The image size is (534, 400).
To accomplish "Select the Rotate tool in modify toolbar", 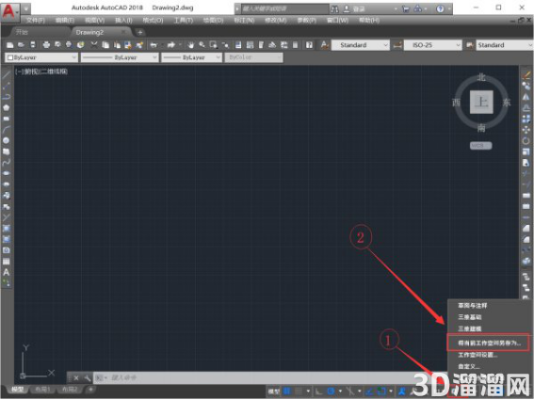I will (x=526, y=140).
